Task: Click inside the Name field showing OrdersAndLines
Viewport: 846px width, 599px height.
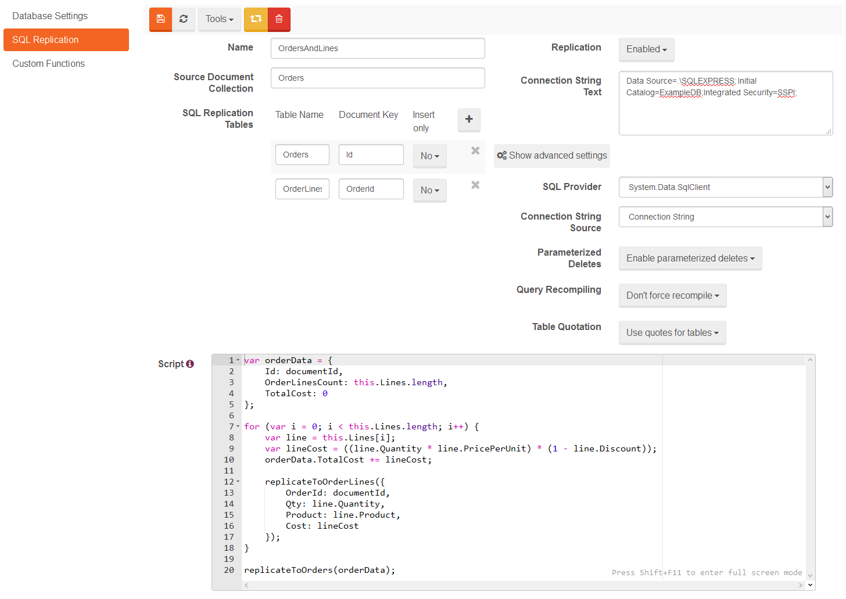Action: [x=378, y=48]
